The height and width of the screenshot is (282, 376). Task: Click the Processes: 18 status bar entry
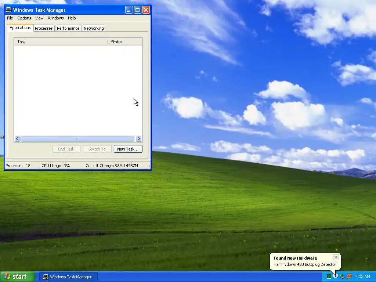22,166
